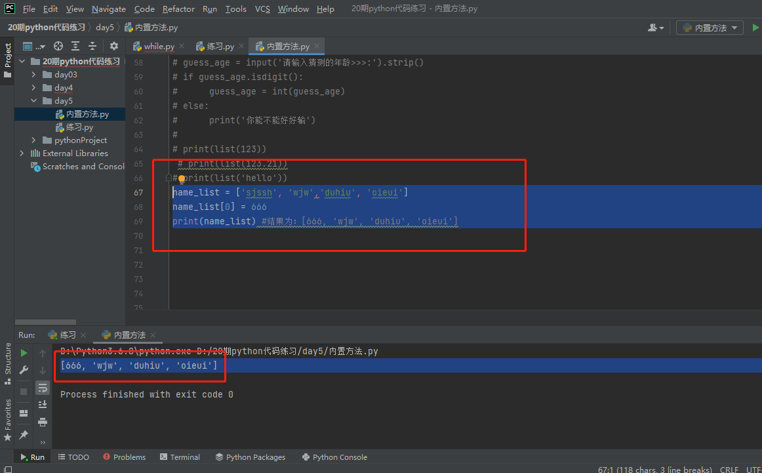Close the 练习 run tab

coord(83,335)
